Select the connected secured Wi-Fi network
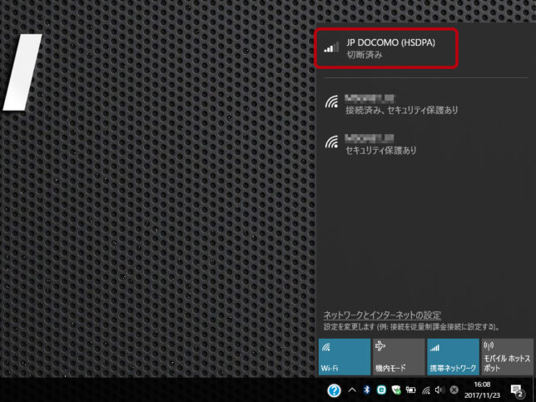 [x=426, y=104]
